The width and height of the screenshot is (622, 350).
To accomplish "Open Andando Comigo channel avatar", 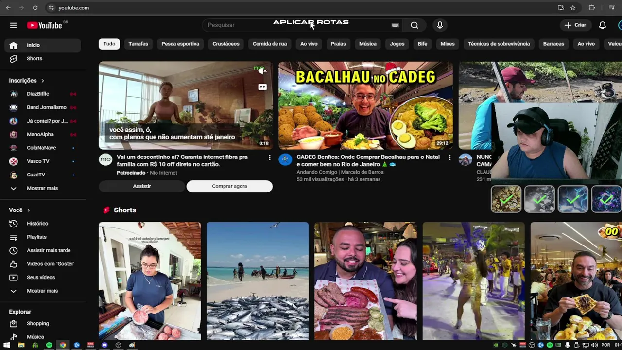I will (285, 159).
